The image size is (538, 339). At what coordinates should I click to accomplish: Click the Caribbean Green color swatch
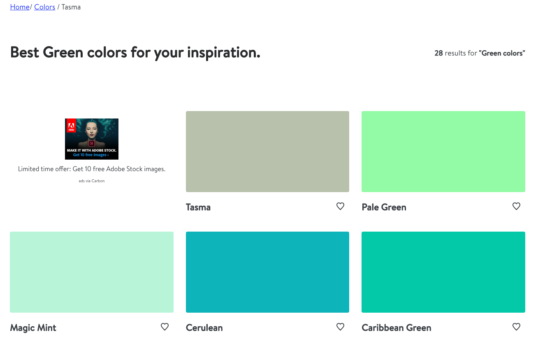coord(443,272)
